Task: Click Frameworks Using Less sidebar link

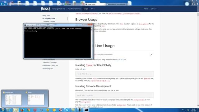Action: pyautogui.click(x=50, y=66)
